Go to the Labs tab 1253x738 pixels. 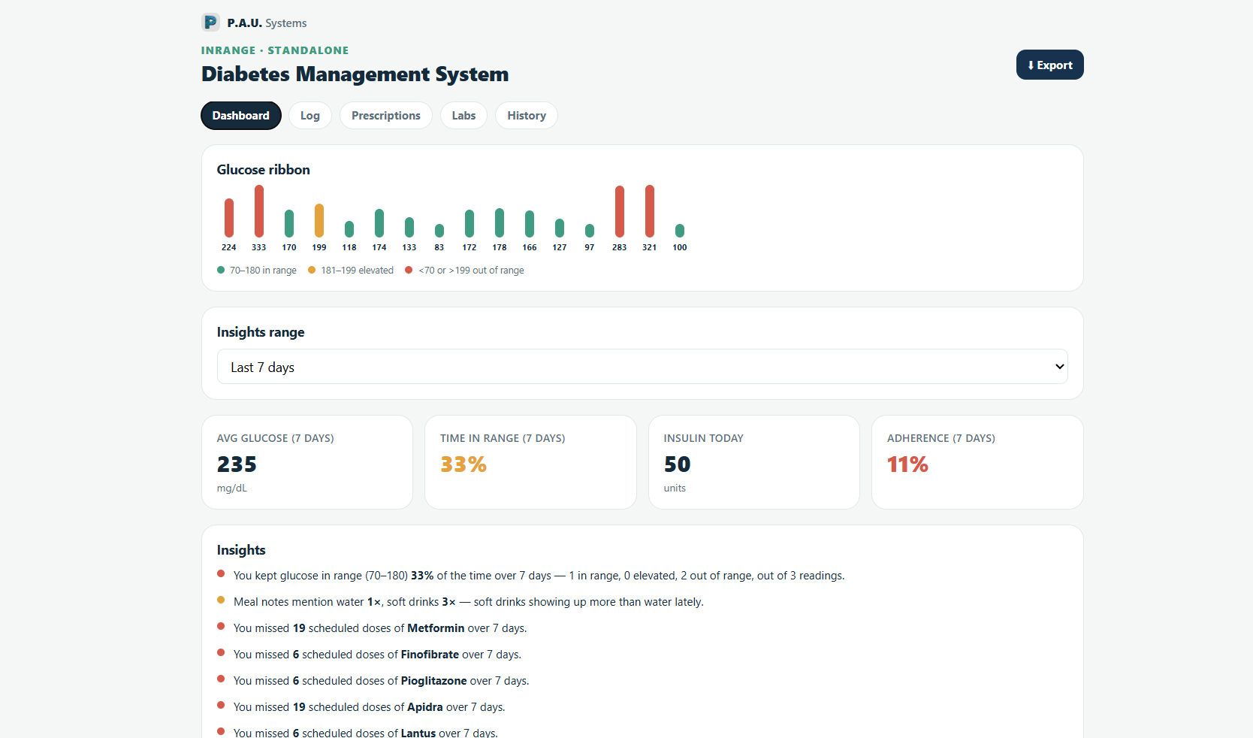tap(463, 116)
